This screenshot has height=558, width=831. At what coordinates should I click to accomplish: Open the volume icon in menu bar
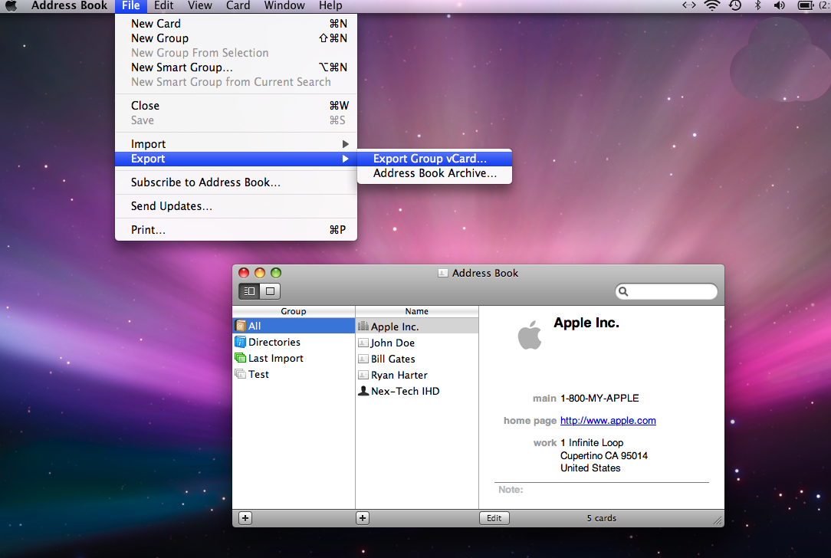click(x=779, y=6)
